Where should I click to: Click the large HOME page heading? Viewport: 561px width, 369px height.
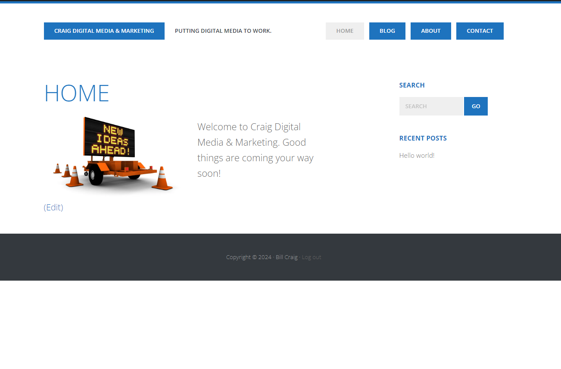pos(77,93)
